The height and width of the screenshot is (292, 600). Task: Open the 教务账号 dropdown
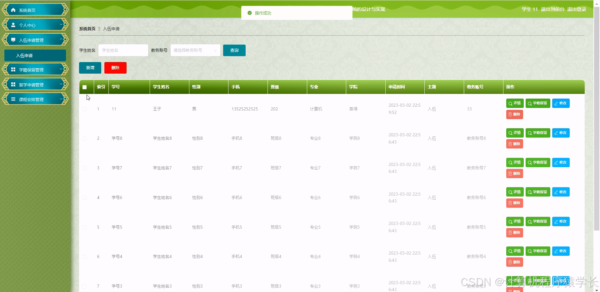(195, 50)
